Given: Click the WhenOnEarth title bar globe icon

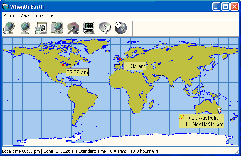Looking at the screenshot, I should [6, 6].
